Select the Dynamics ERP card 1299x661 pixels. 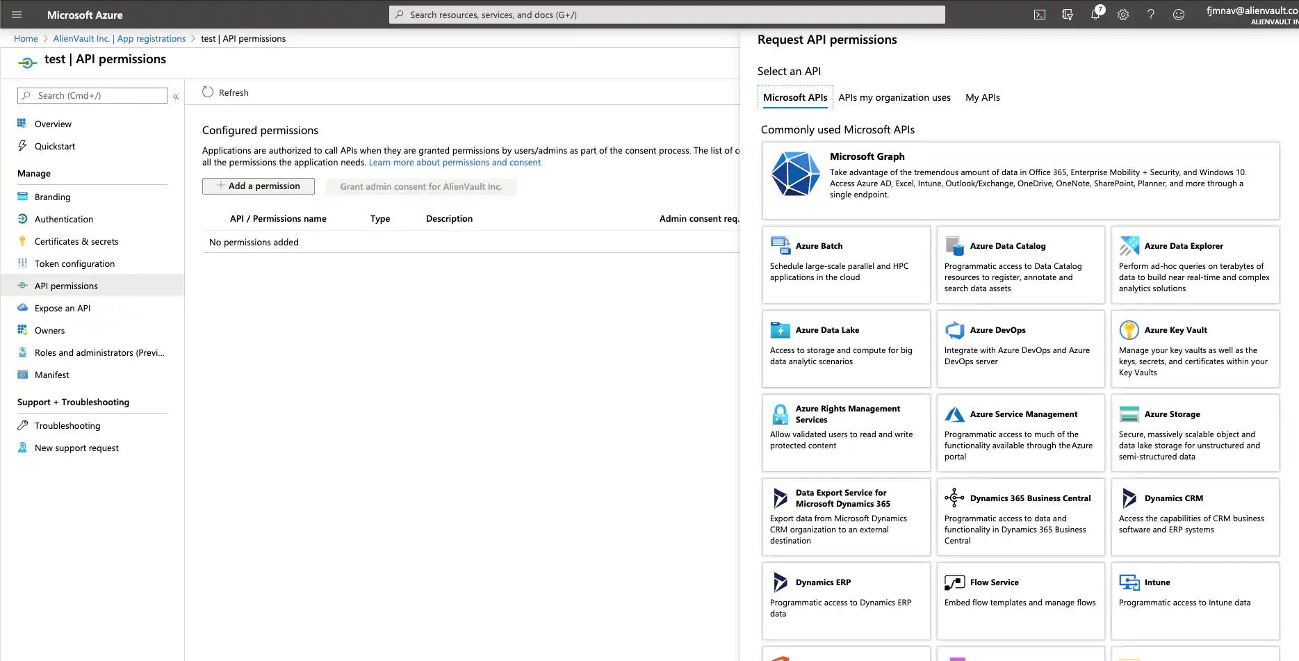[846, 601]
